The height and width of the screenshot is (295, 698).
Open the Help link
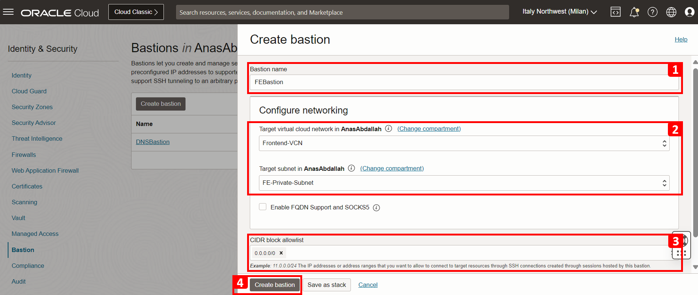click(x=681, y=39)
